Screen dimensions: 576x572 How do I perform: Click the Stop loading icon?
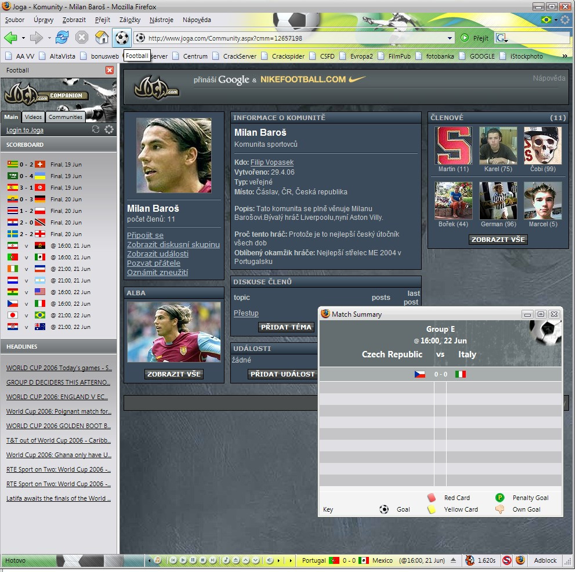pos(82,38)
